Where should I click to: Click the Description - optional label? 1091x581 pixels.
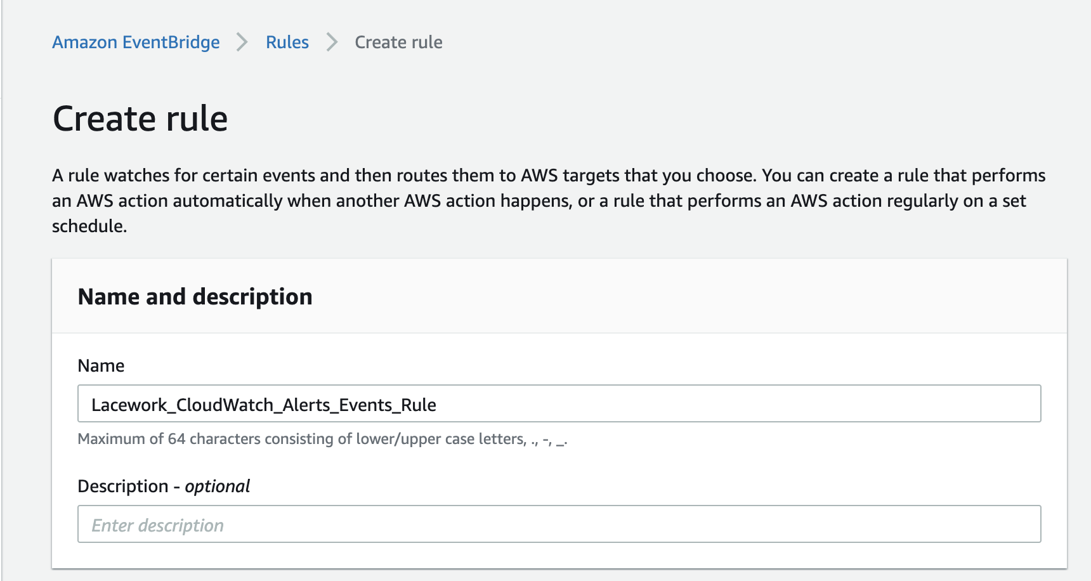point(164,486)
